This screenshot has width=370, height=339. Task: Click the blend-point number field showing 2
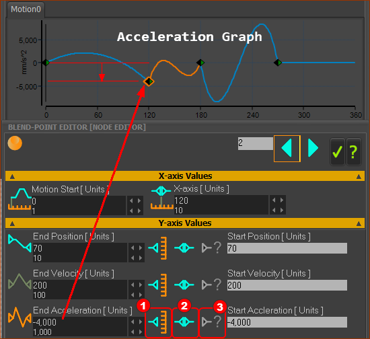pyautogui.click(x=256, y=143)
